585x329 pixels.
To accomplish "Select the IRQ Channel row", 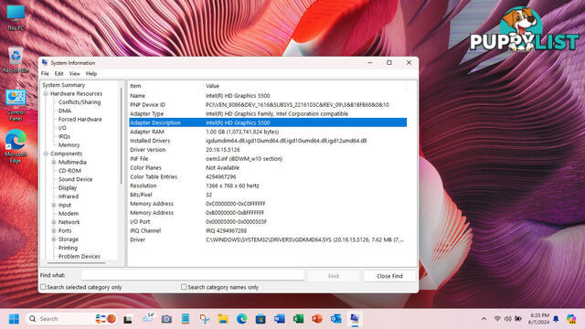I will click(268, 230).
